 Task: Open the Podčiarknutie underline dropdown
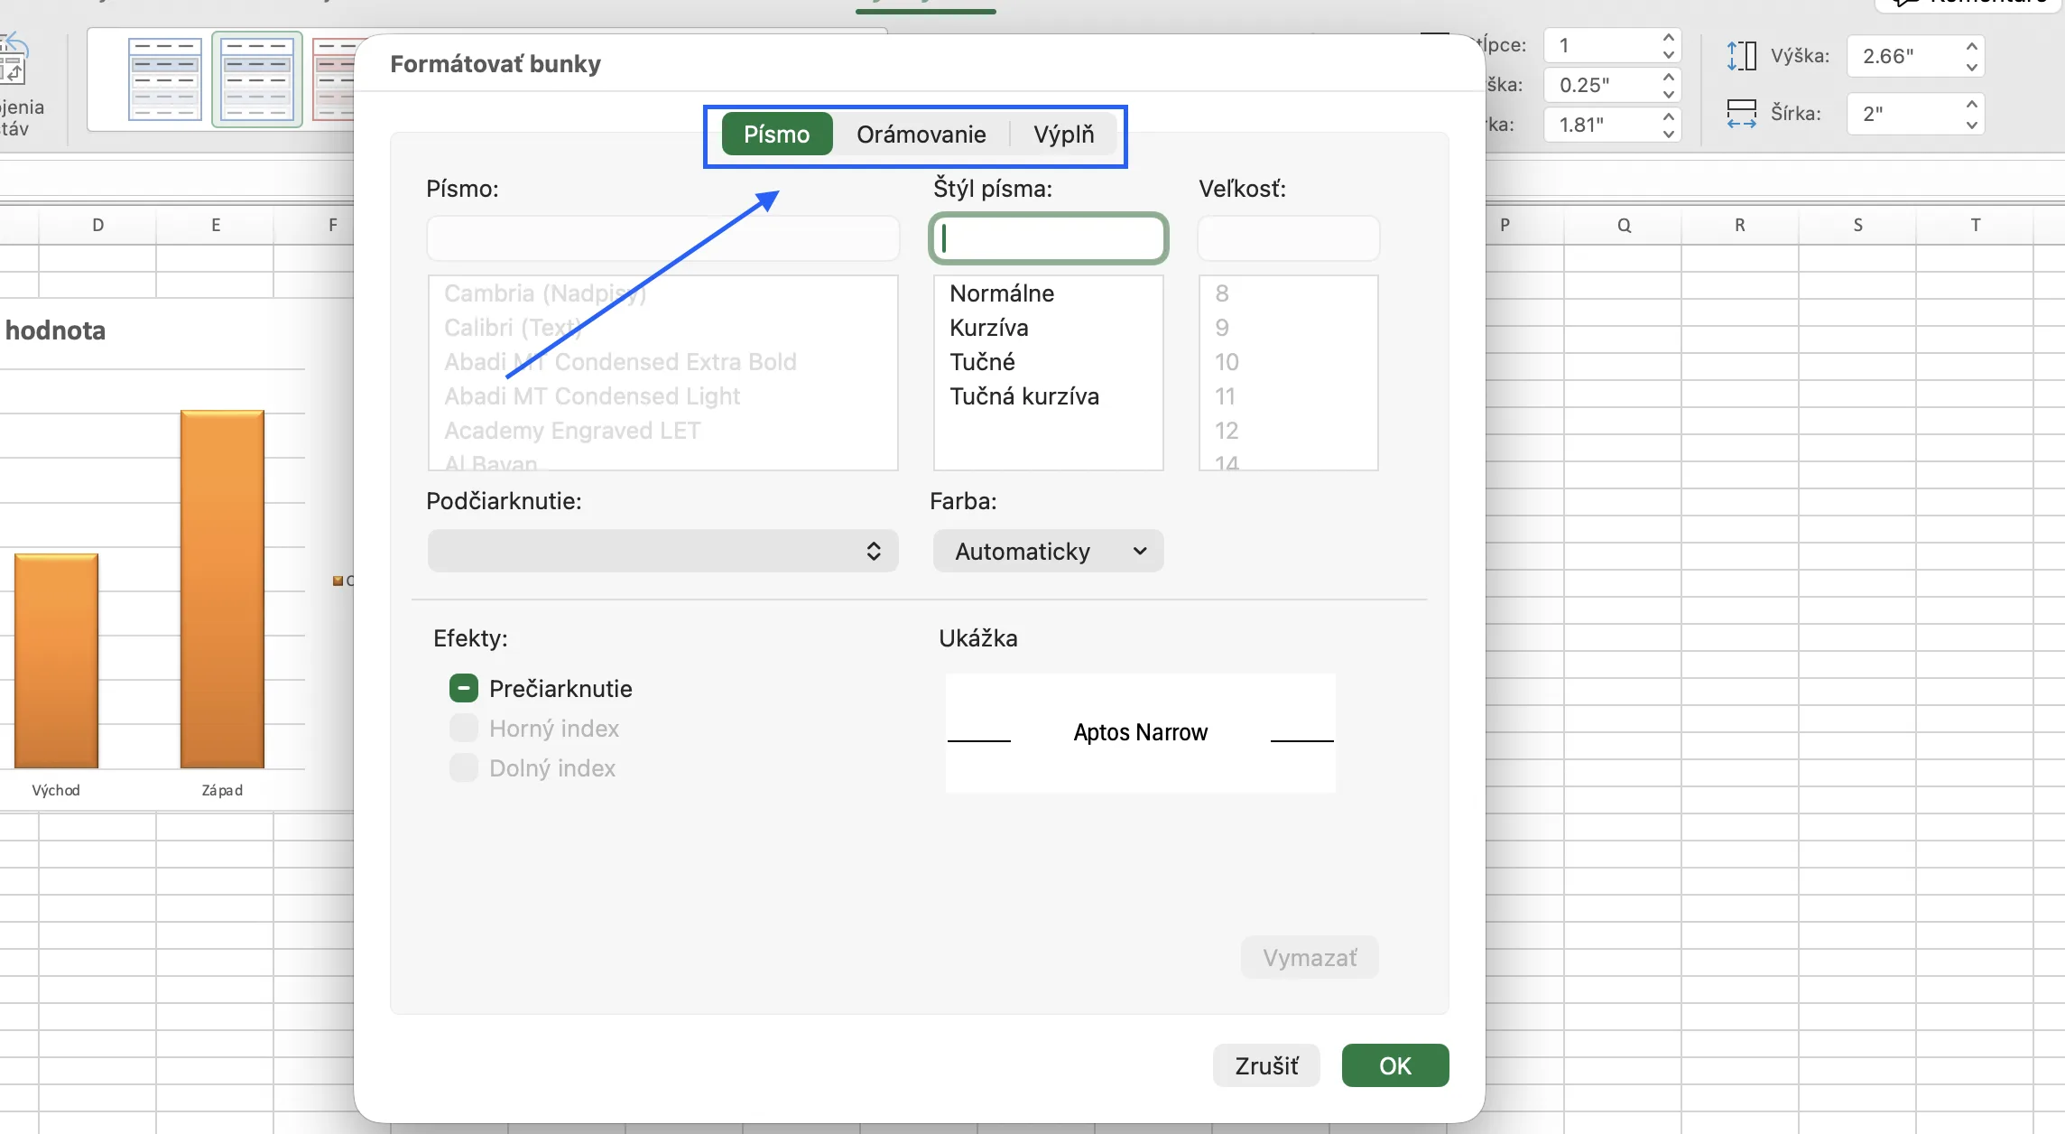pos(662,551)
